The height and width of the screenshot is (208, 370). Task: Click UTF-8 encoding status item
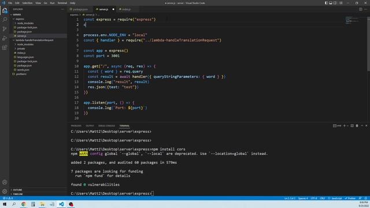[x=314, y=198]
